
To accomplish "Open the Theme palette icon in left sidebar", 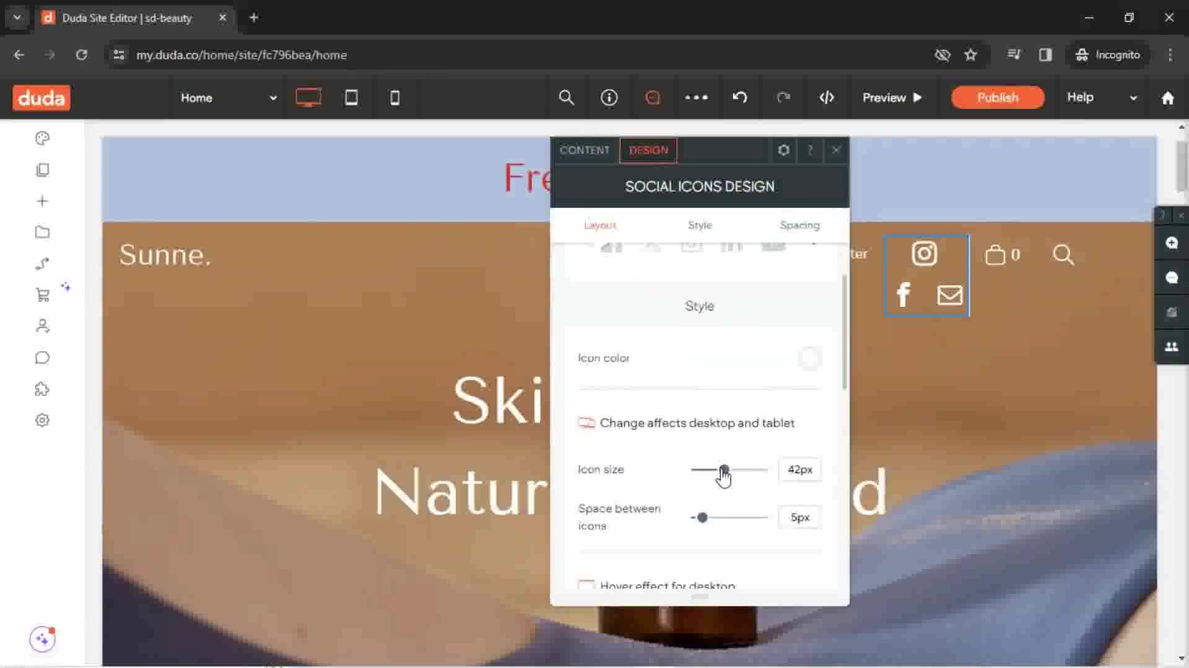I will click(42, 138).
